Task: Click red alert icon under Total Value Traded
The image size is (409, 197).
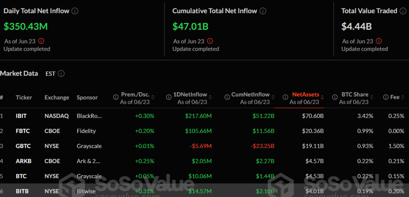Action: click(x=379, y=41)
